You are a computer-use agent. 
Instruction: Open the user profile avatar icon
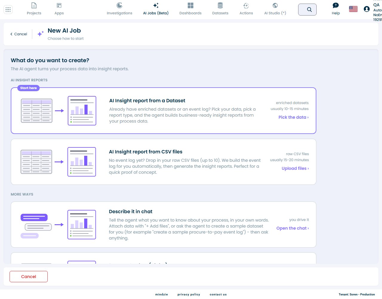click(x=367, y=9)
